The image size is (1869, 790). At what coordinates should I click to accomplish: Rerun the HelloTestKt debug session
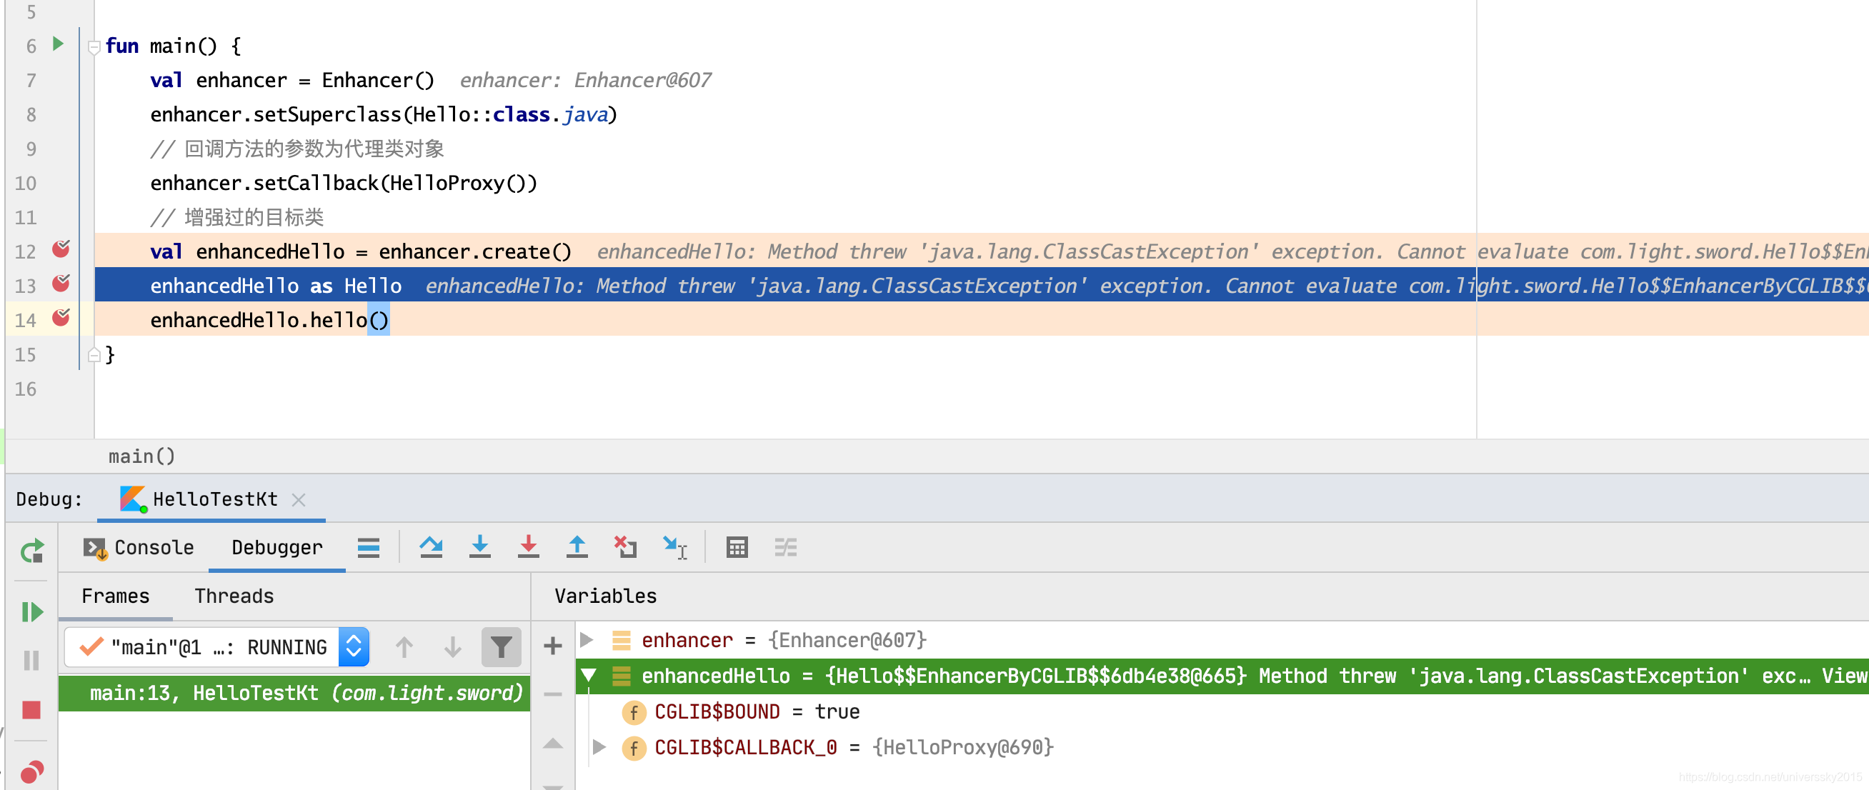click(x=31, y=551)
